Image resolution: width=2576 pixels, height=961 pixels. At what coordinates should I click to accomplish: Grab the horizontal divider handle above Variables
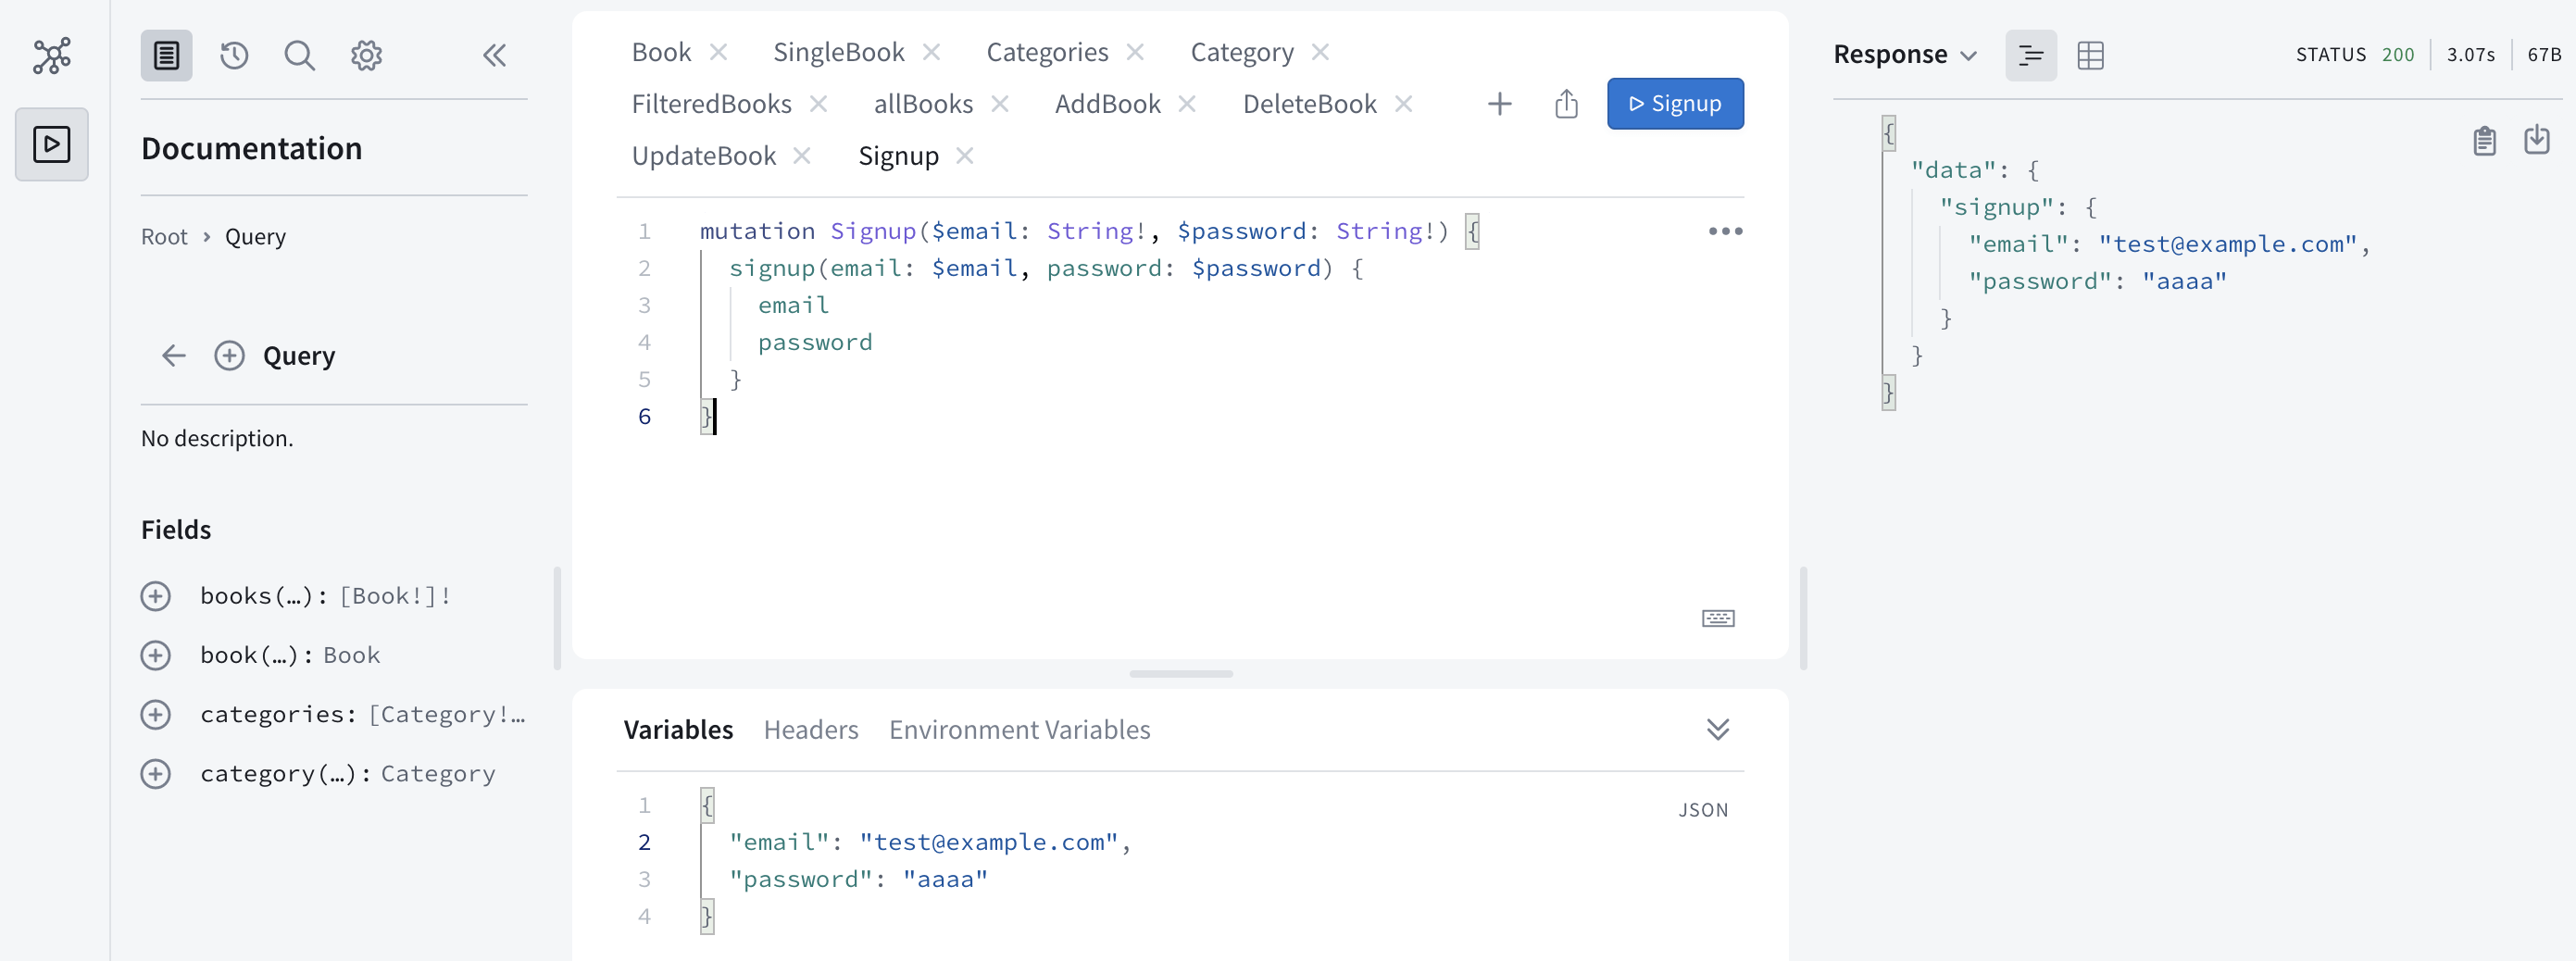click(x=1180, y=674)
